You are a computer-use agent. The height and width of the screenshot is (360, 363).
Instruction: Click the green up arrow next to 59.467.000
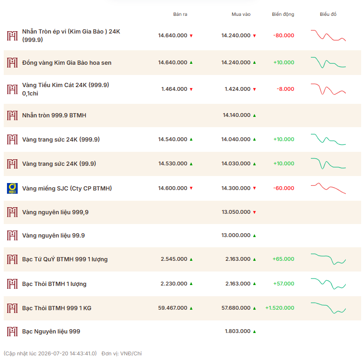pos(191,308)
